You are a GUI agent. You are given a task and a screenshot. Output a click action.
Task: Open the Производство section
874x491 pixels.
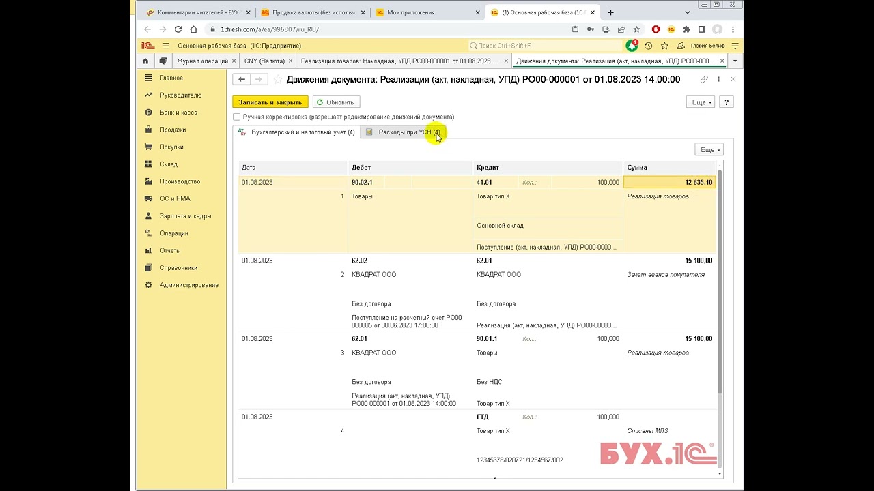click(x=180, y=181)
